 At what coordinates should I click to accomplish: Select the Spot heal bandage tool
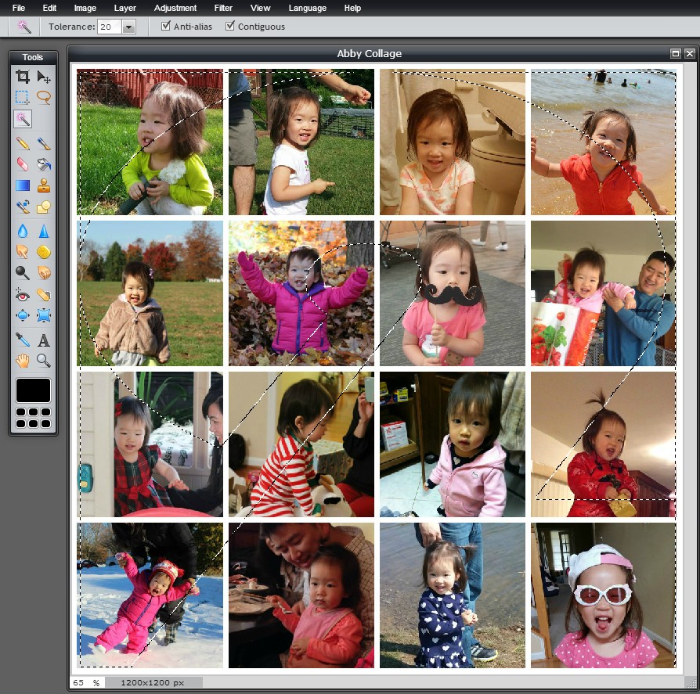(44, 295)
